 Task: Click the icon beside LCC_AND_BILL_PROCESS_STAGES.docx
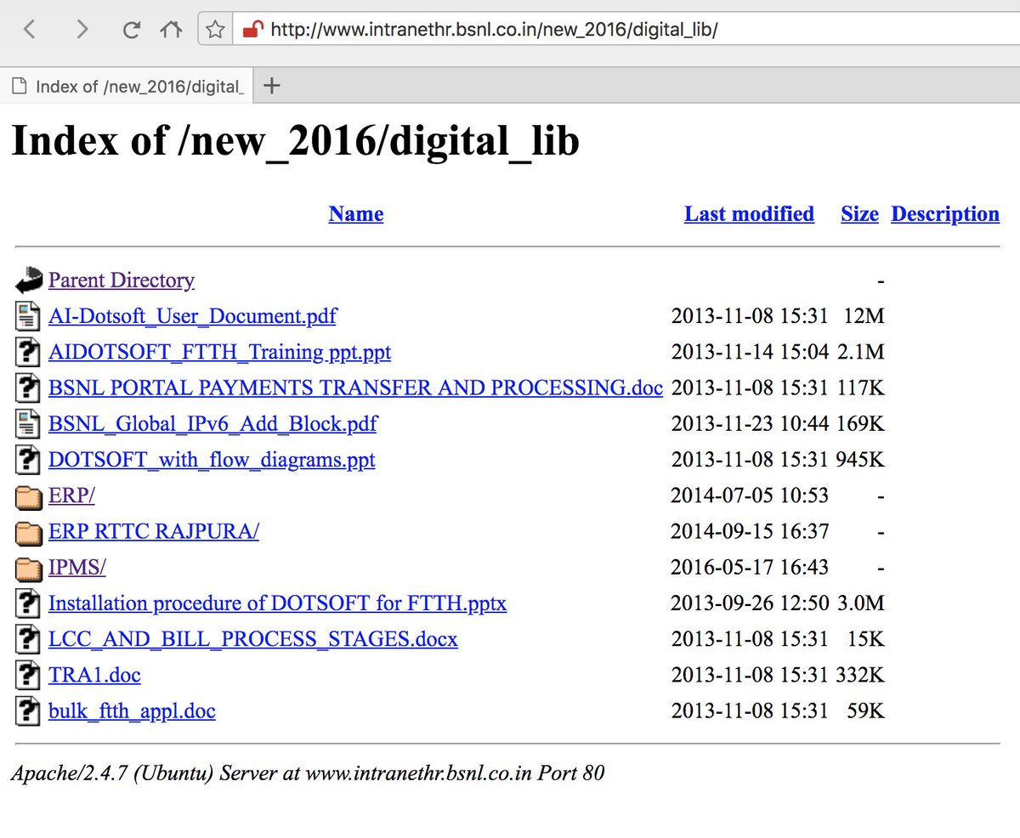coord(28,639)
